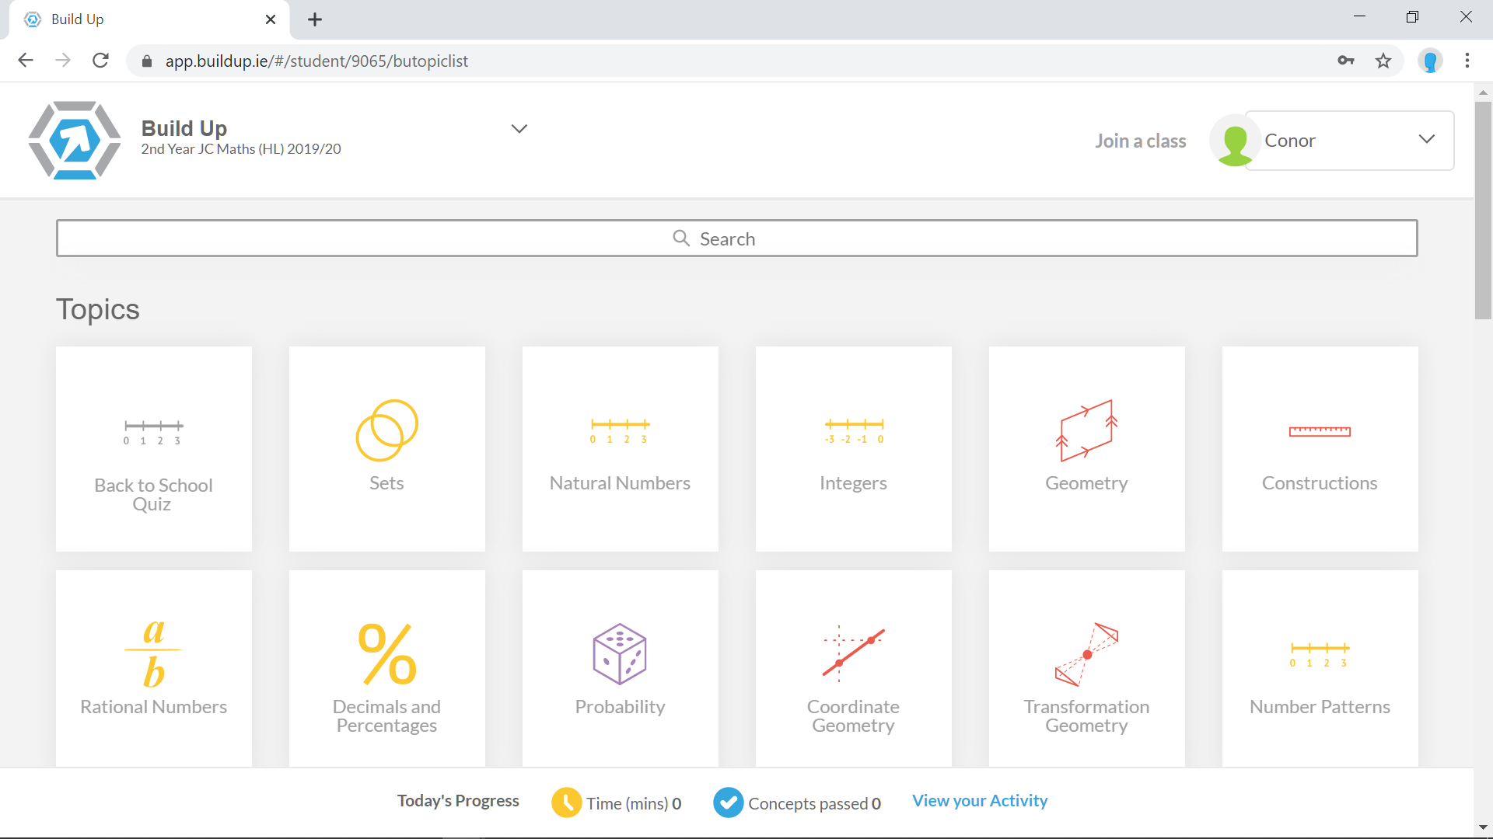Viewport: 1493px width, 839px height.
Task: Click the blue checkmark Concepts passed icon
Action: coord(728,802)
